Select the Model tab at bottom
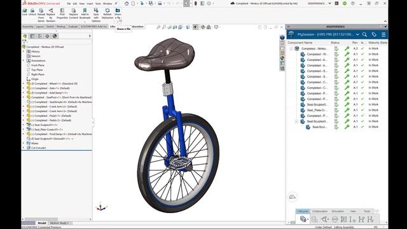Image resolution: width=407 pixels, height=229 pixels. click(42, 223)
